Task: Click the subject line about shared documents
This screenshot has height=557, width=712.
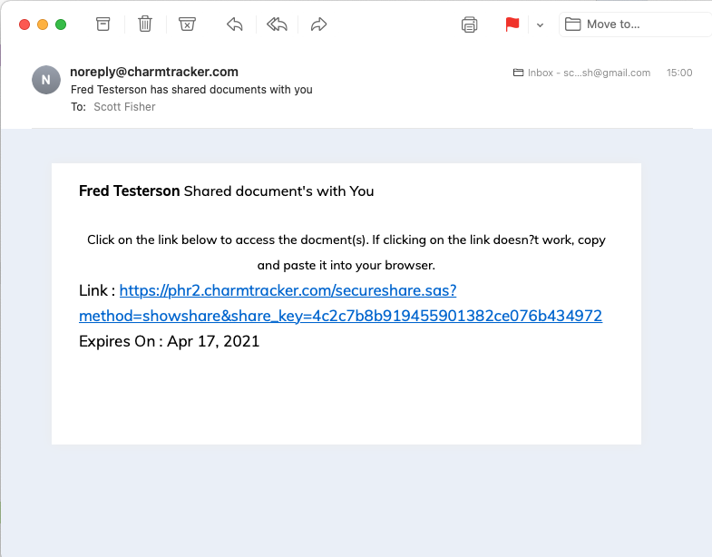Action: tap(191, 90)
